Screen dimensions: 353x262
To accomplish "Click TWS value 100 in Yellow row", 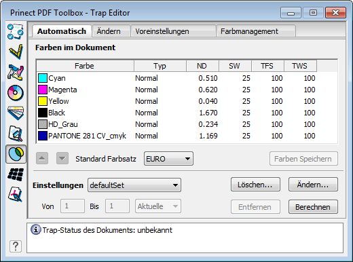I will 310,101.
